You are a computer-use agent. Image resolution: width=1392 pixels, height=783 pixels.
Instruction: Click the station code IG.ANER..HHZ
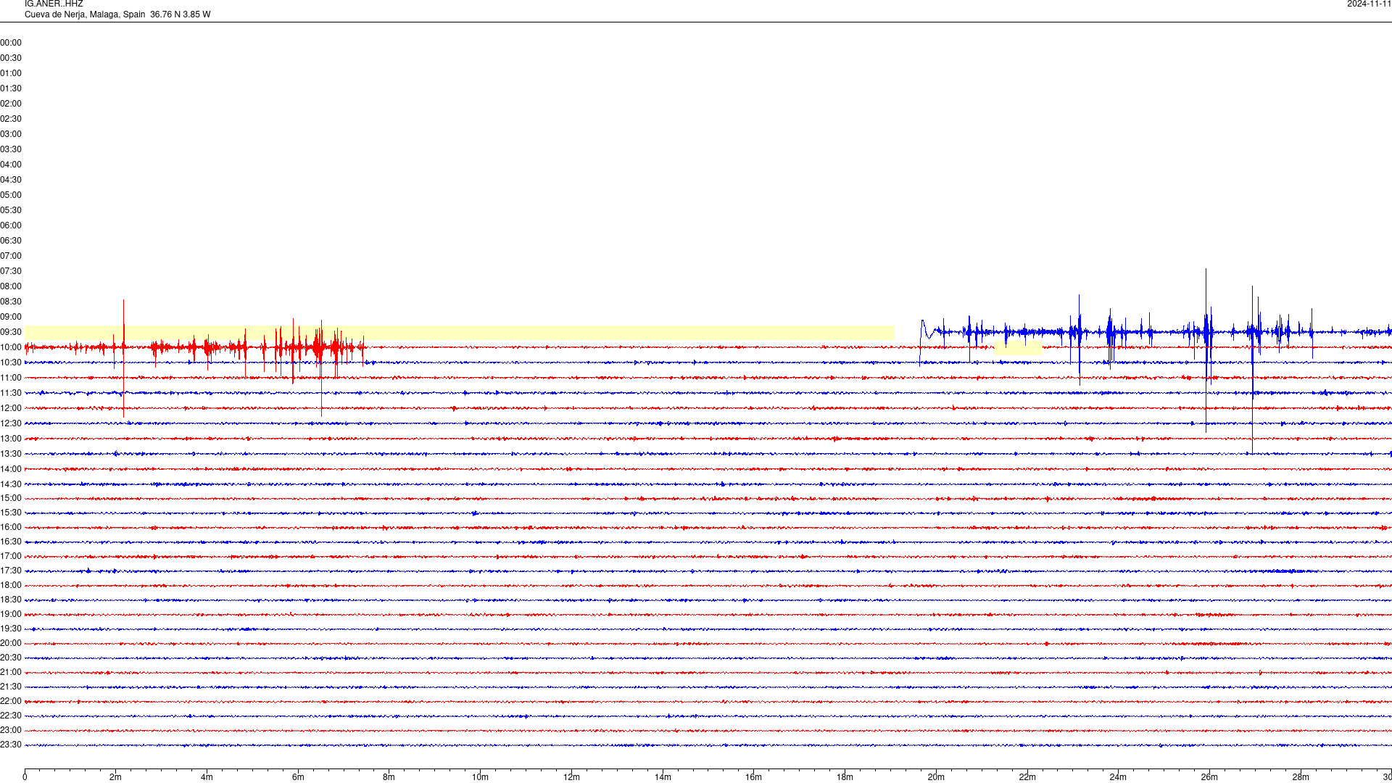[54, 4]
